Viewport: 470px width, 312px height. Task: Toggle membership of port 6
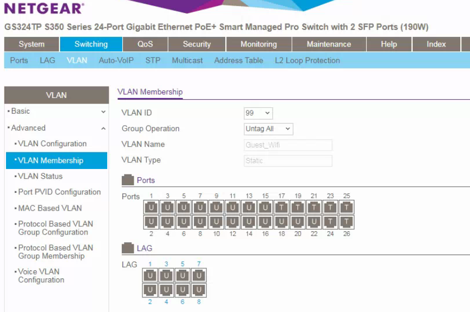click(x=184, y=222)
